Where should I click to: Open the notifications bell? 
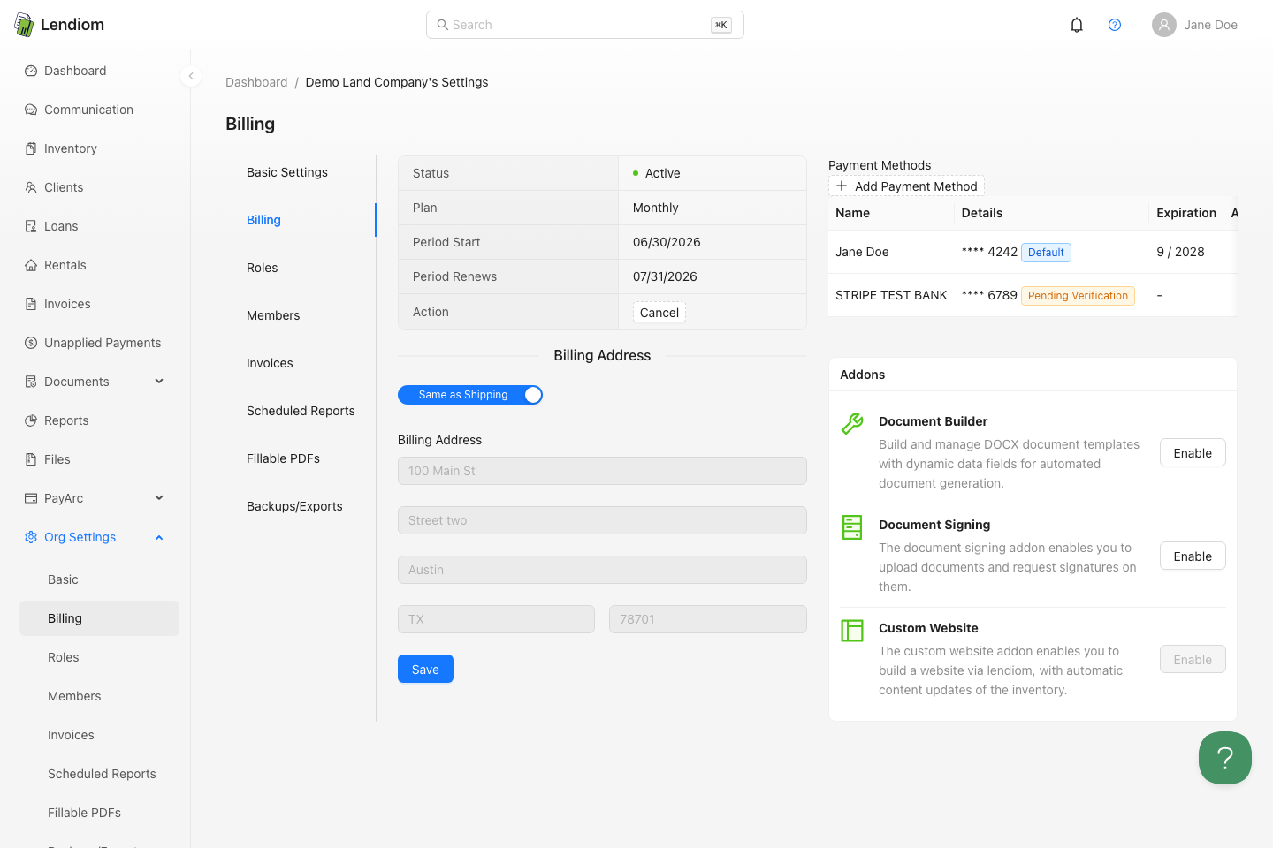pyautogui.click(x=1077, y=25)
